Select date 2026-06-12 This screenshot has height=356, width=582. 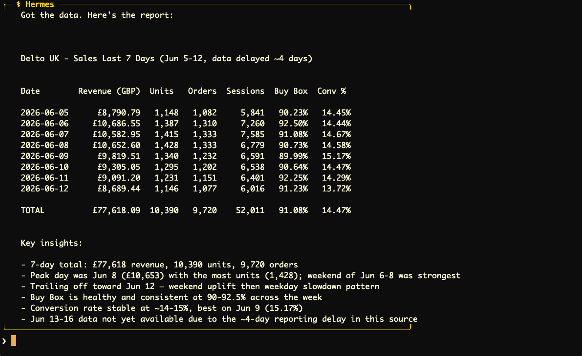45,189
